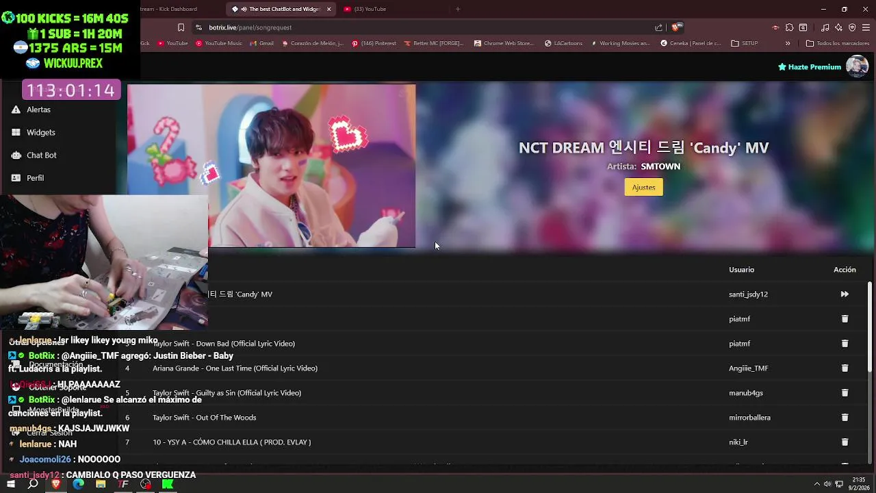Open File Explorer from the taskbar
The height and width of the screenshot is (493, 876).
101,484
